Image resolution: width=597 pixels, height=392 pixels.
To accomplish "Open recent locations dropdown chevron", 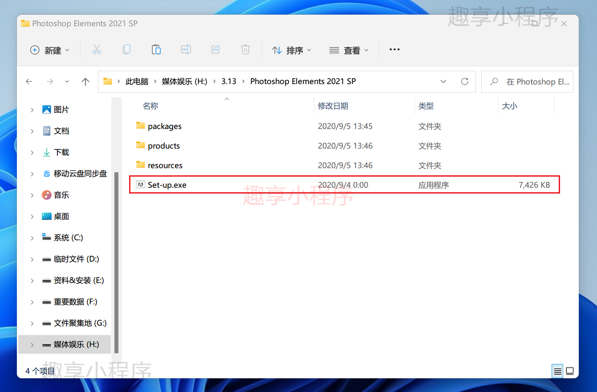I will click(x=67, y=81).
